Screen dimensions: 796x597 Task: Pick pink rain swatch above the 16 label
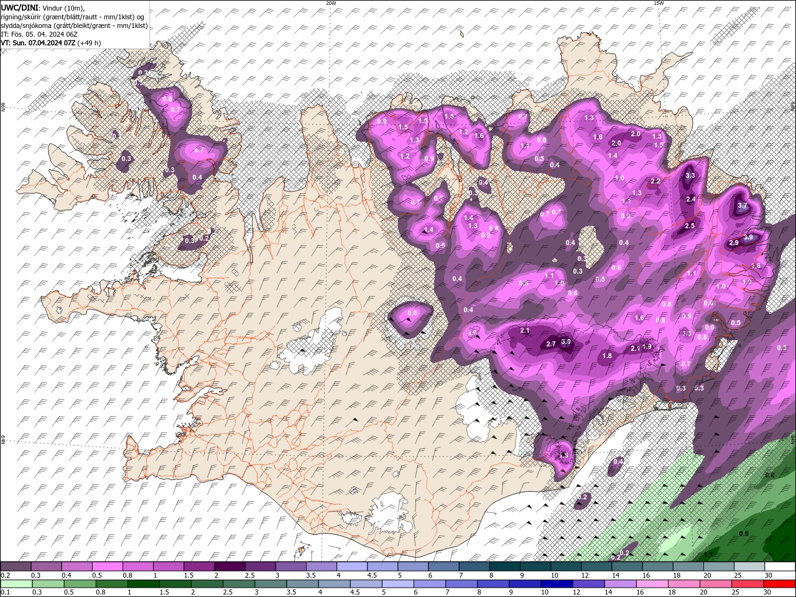(x=651, y=583)
